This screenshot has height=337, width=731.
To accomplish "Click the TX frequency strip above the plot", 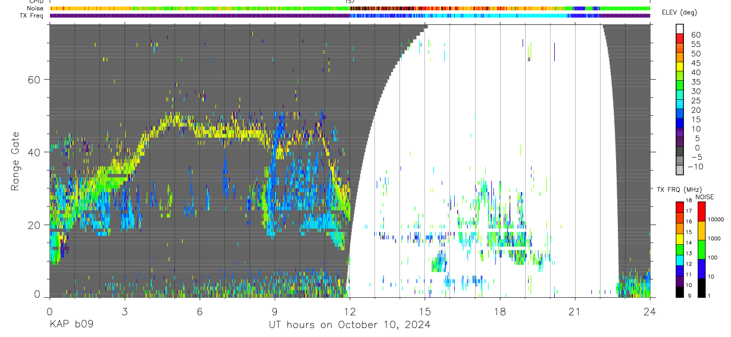I will (350, 15).
